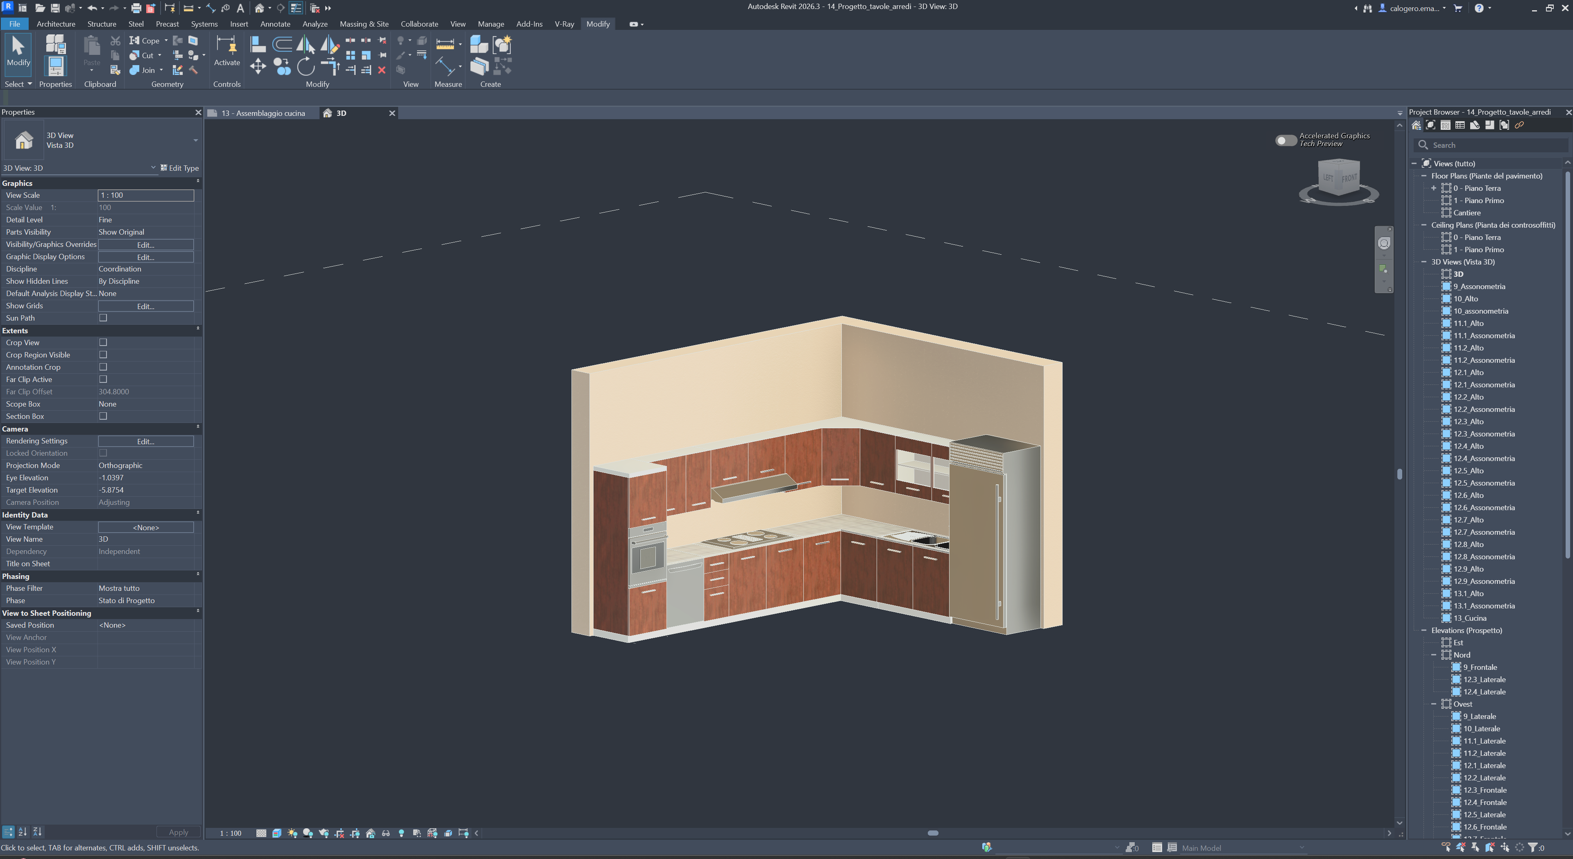
Task: Tick the Sun Path checkbox
Action: 103,318
